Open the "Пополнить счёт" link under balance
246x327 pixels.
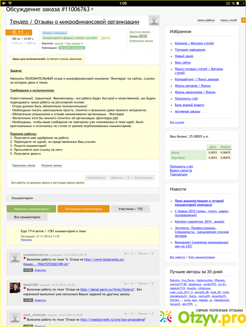[x=181, y=166]
